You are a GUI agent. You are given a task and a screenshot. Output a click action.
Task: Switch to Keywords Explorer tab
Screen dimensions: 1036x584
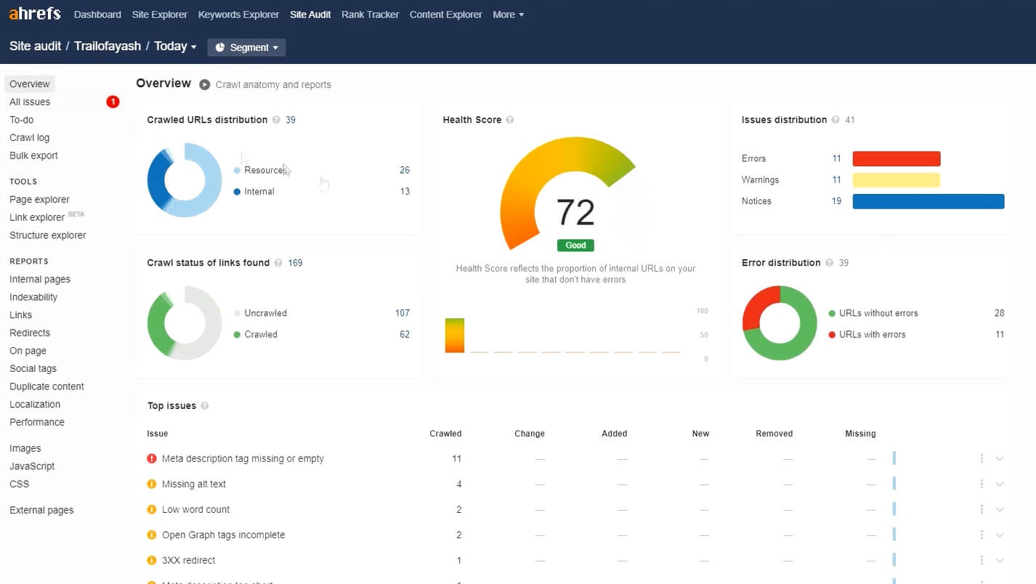(238, 15)
